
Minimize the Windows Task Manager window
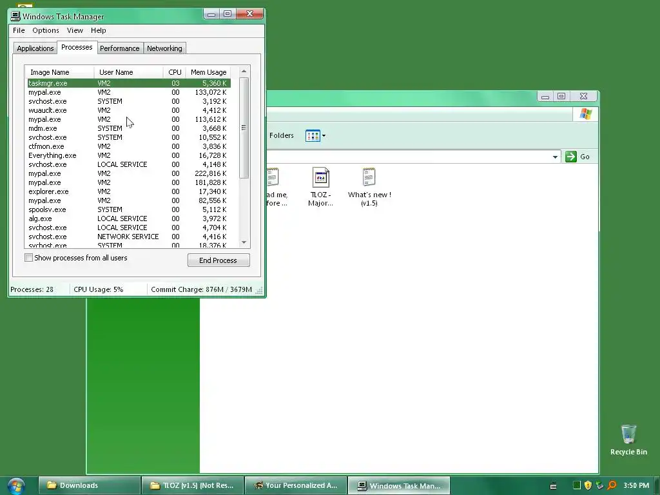pyautogui.click(x=211, y=14)
